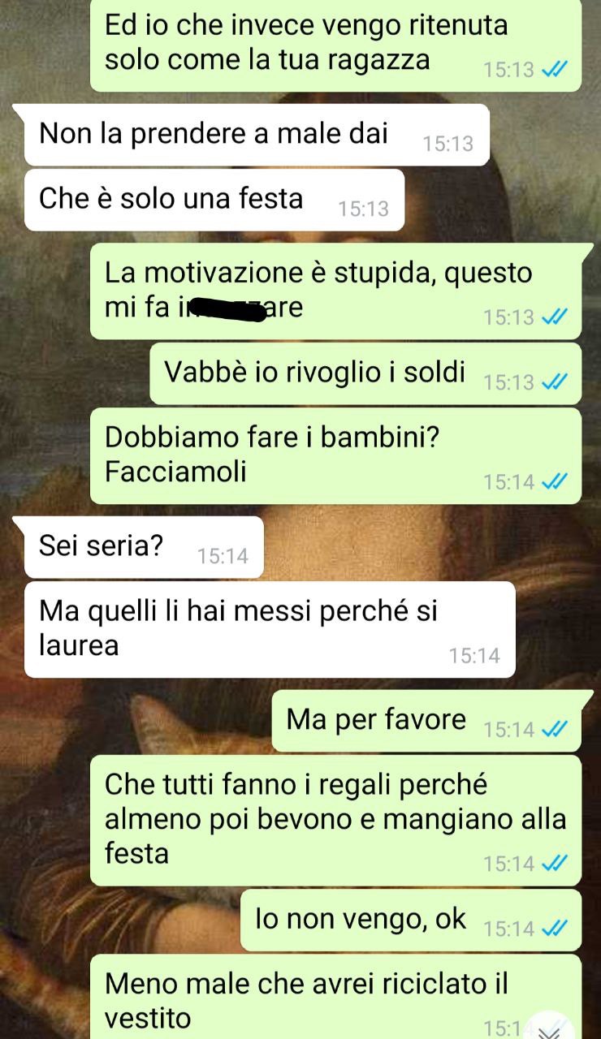Tap the 15:13 timestamp on 'Che è solo una festa'
This screenshot has height=1039, width=601.
363,209
